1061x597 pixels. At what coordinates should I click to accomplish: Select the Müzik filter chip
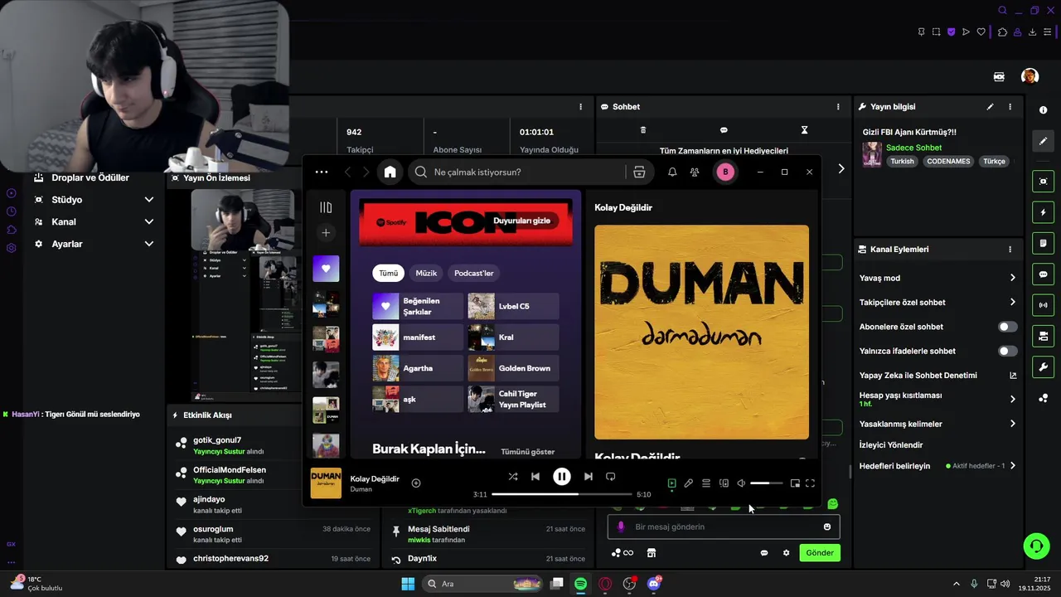click(426, 273)
